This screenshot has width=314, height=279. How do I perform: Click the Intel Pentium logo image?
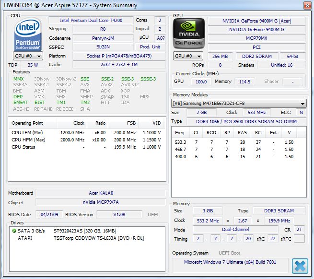28,34
